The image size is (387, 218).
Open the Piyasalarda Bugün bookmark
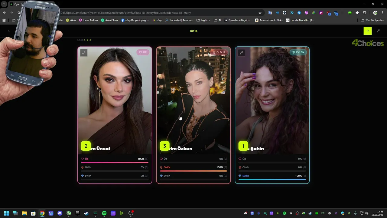click(237, 20)
